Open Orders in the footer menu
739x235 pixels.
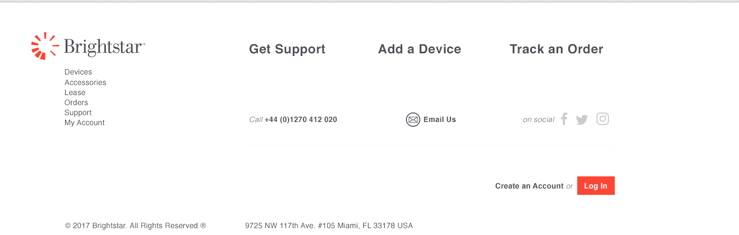tap(76, 102)
